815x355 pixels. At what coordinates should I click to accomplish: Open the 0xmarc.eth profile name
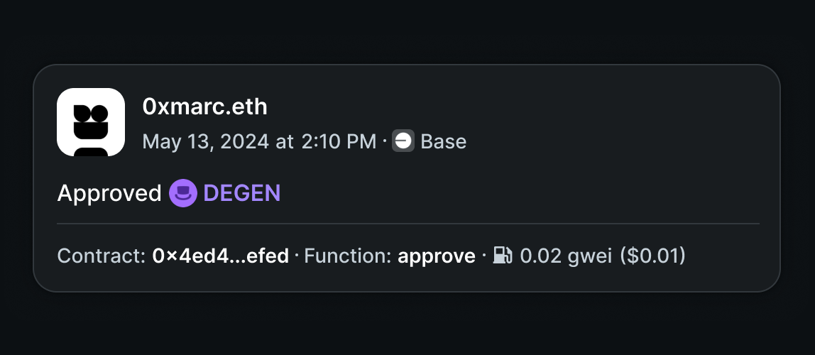204,106
